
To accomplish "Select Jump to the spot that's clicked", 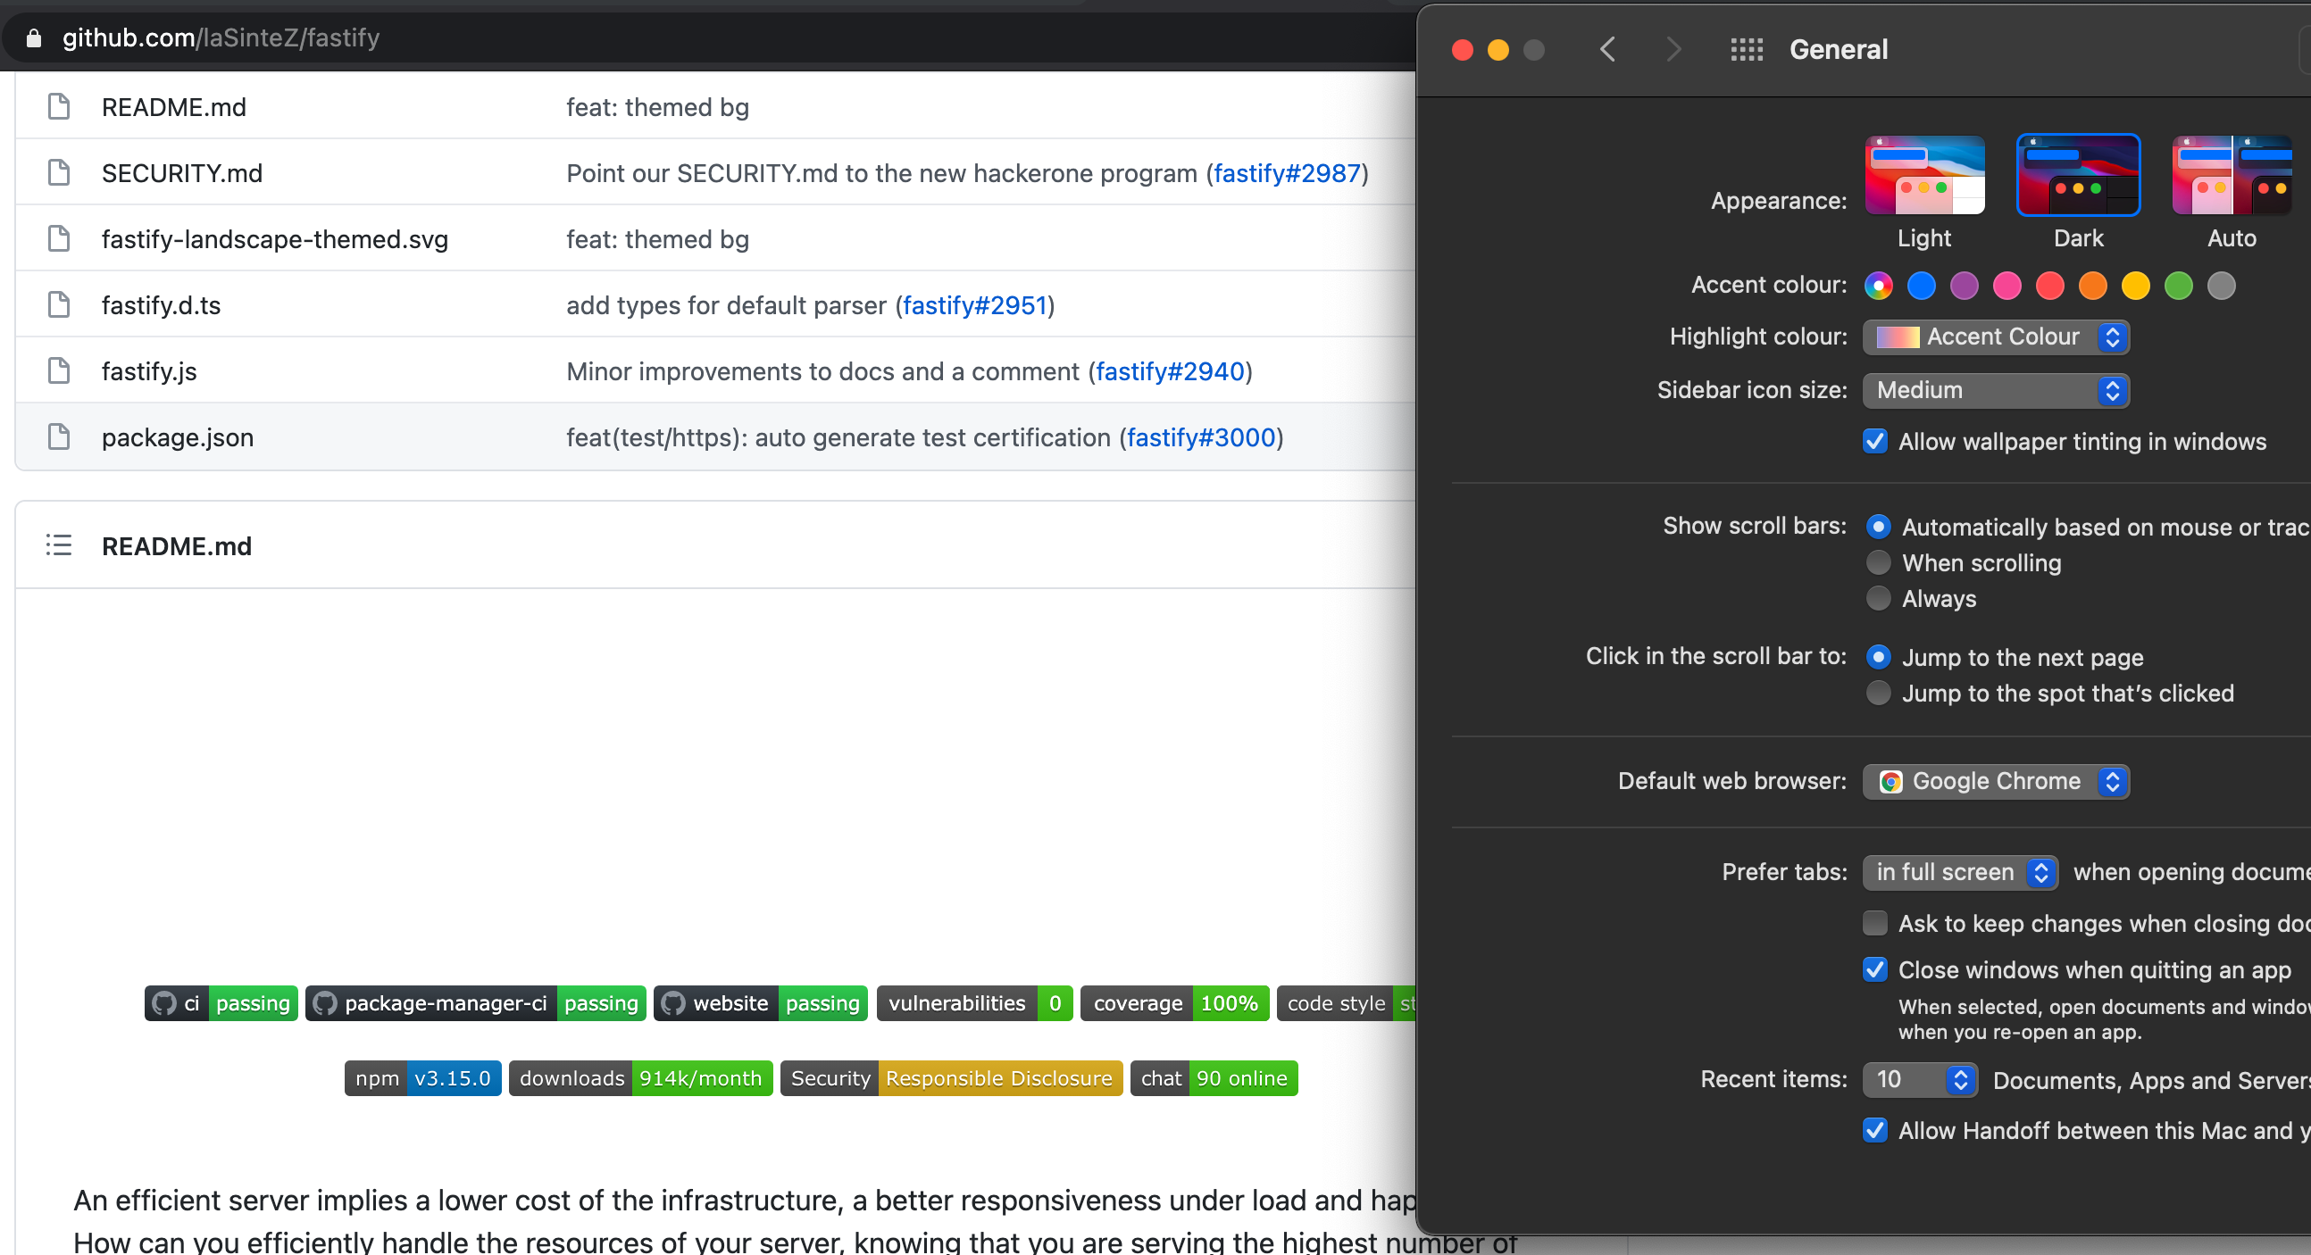I will click(x=1879, y=693).
